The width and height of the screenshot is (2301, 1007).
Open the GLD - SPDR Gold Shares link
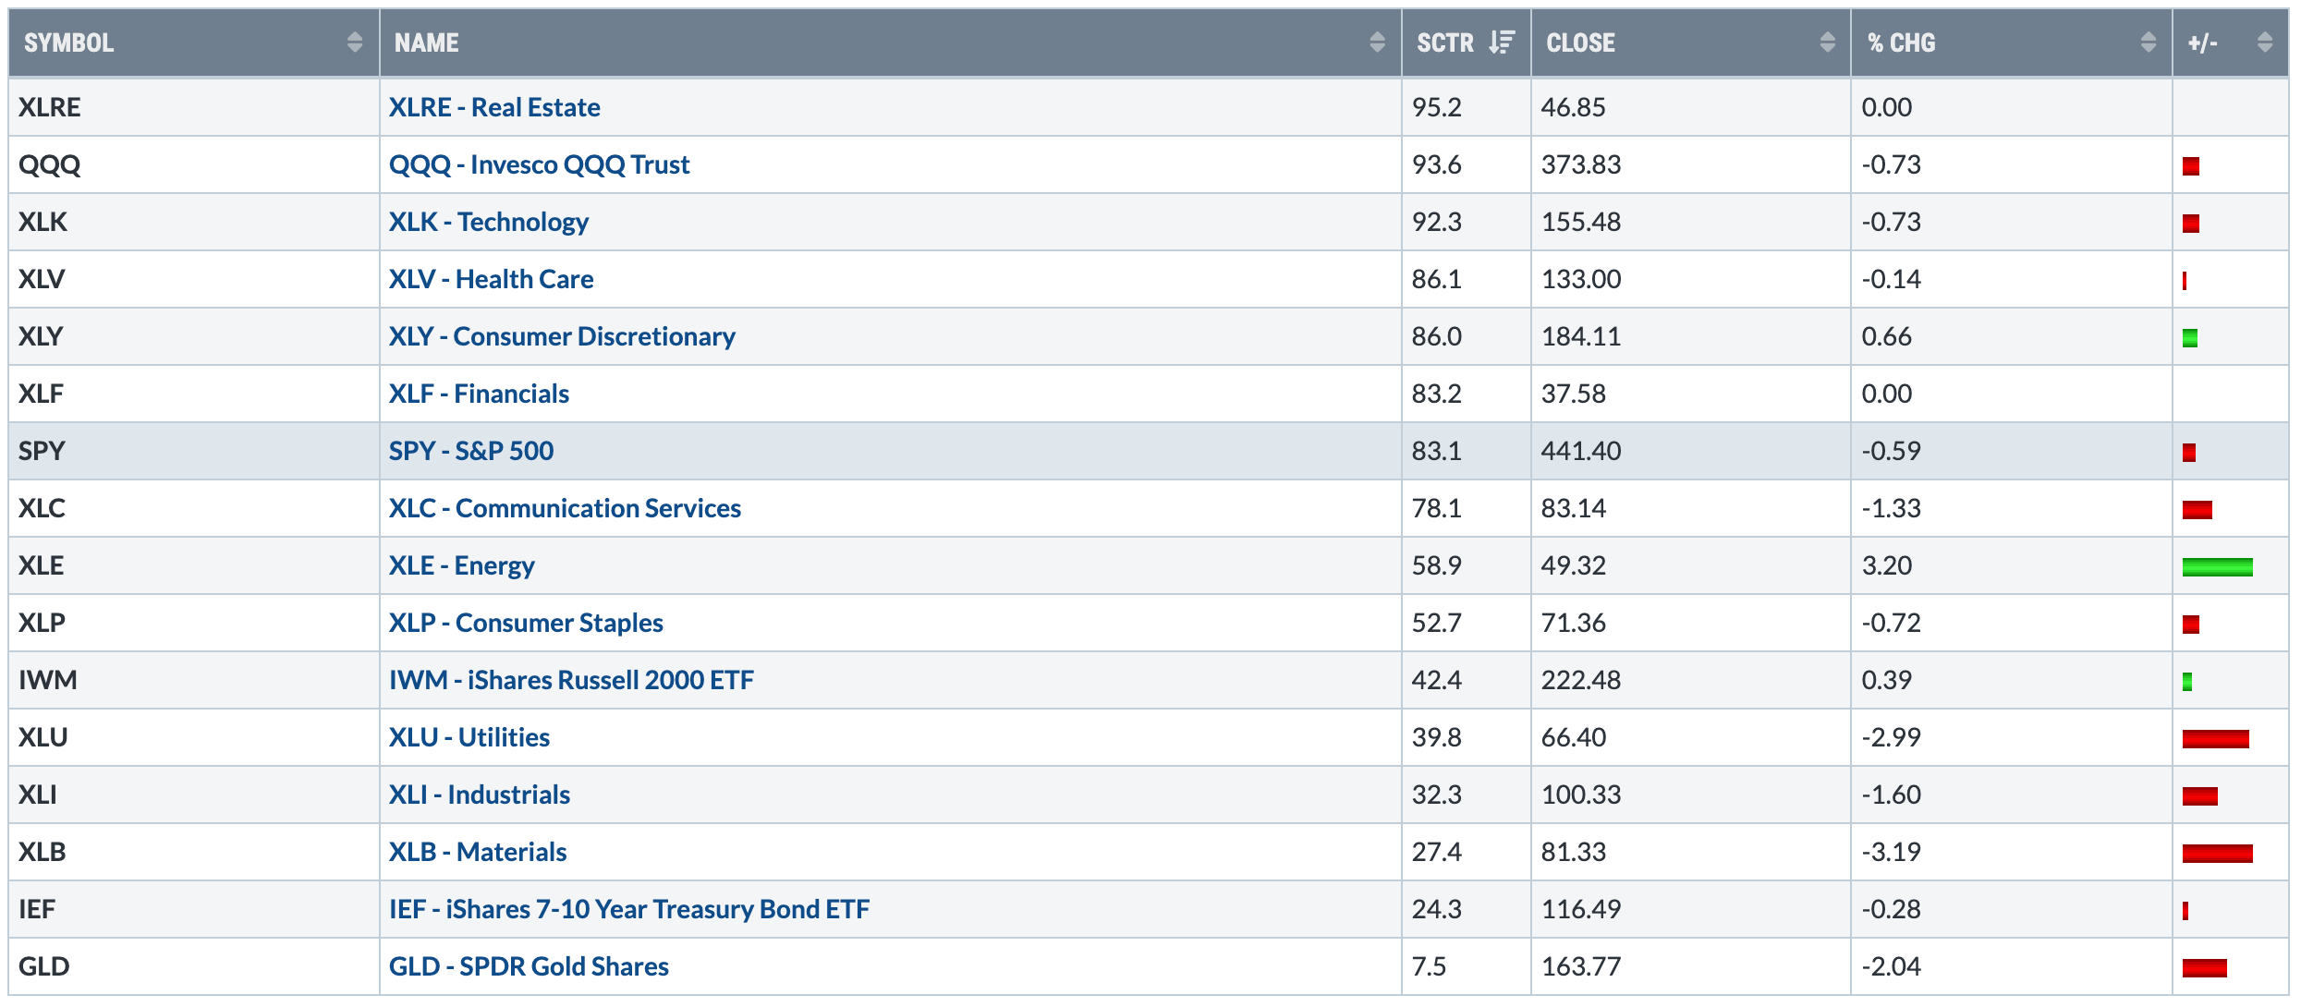(529, 966)
